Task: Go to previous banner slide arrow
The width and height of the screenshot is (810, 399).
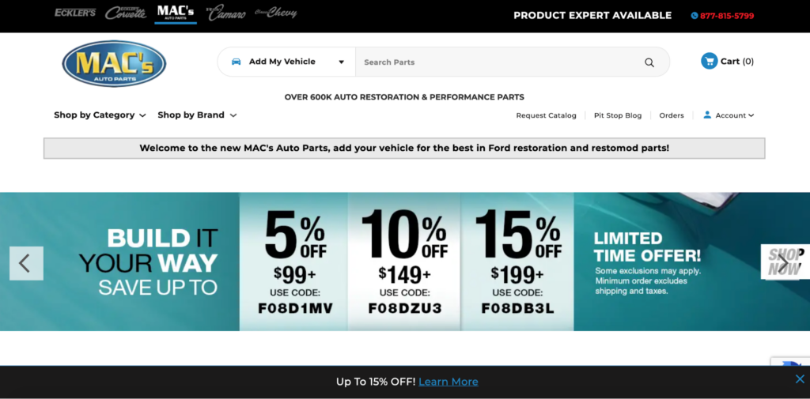Action: tap(26, 263)
